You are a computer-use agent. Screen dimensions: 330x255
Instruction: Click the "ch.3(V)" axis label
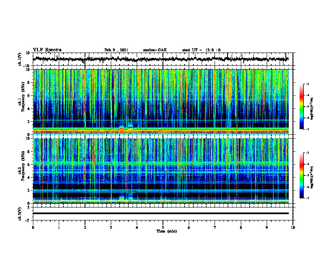(20, 214)
